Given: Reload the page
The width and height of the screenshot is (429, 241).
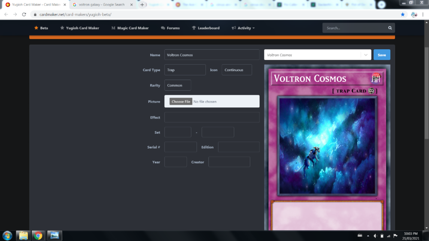Looking at the screenshot, I should coord(25,14).
